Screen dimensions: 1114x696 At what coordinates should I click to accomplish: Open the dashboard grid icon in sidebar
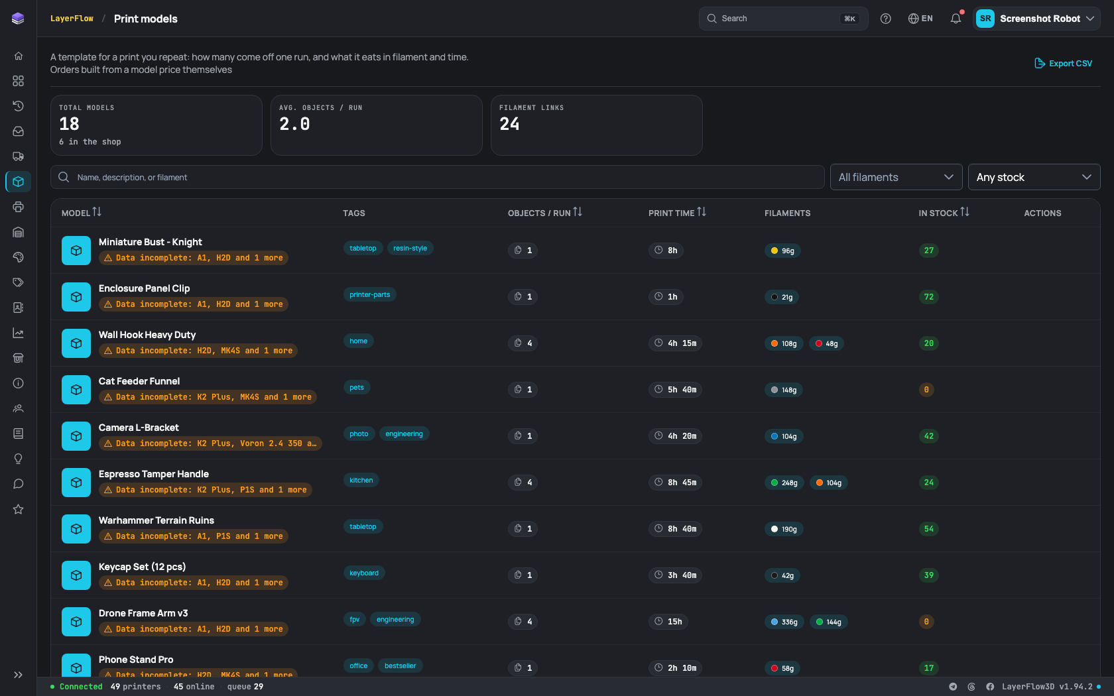click(18, 81)
